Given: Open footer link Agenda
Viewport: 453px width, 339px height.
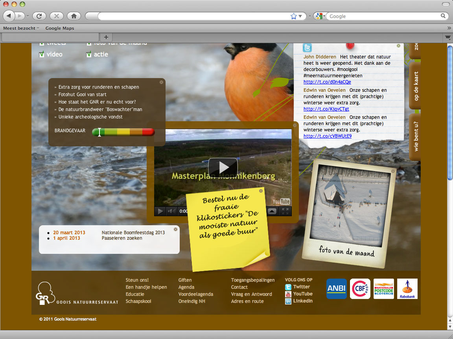Looking at the screenshot, I should tap(186, 287).
